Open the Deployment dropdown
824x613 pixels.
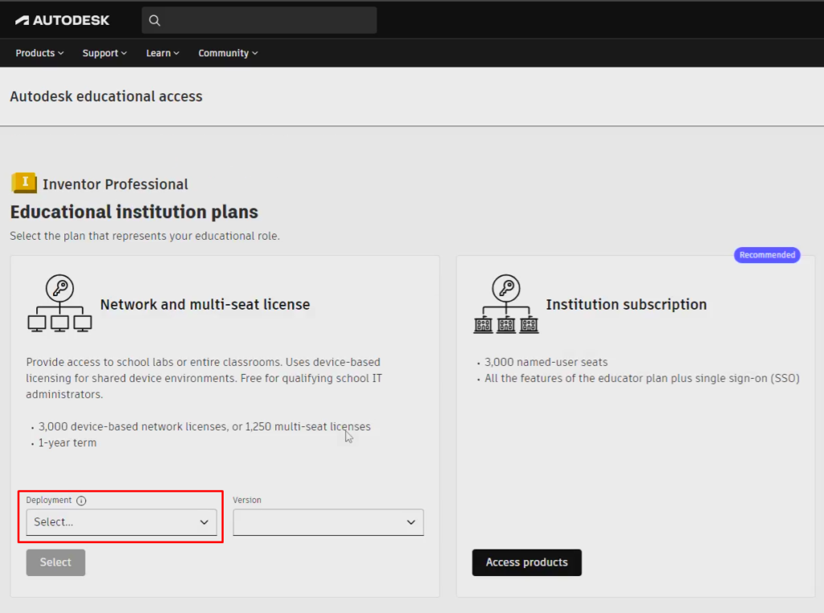click(122, 522)
